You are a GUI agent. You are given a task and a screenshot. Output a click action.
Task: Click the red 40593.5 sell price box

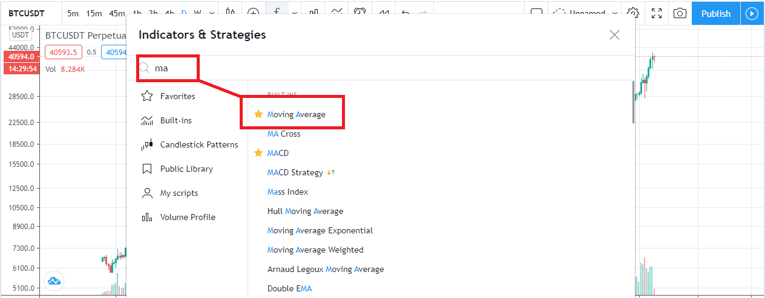click(63, 53)
